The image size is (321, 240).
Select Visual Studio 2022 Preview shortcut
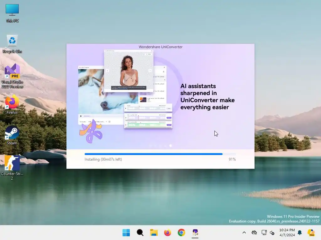click(12, 76)
